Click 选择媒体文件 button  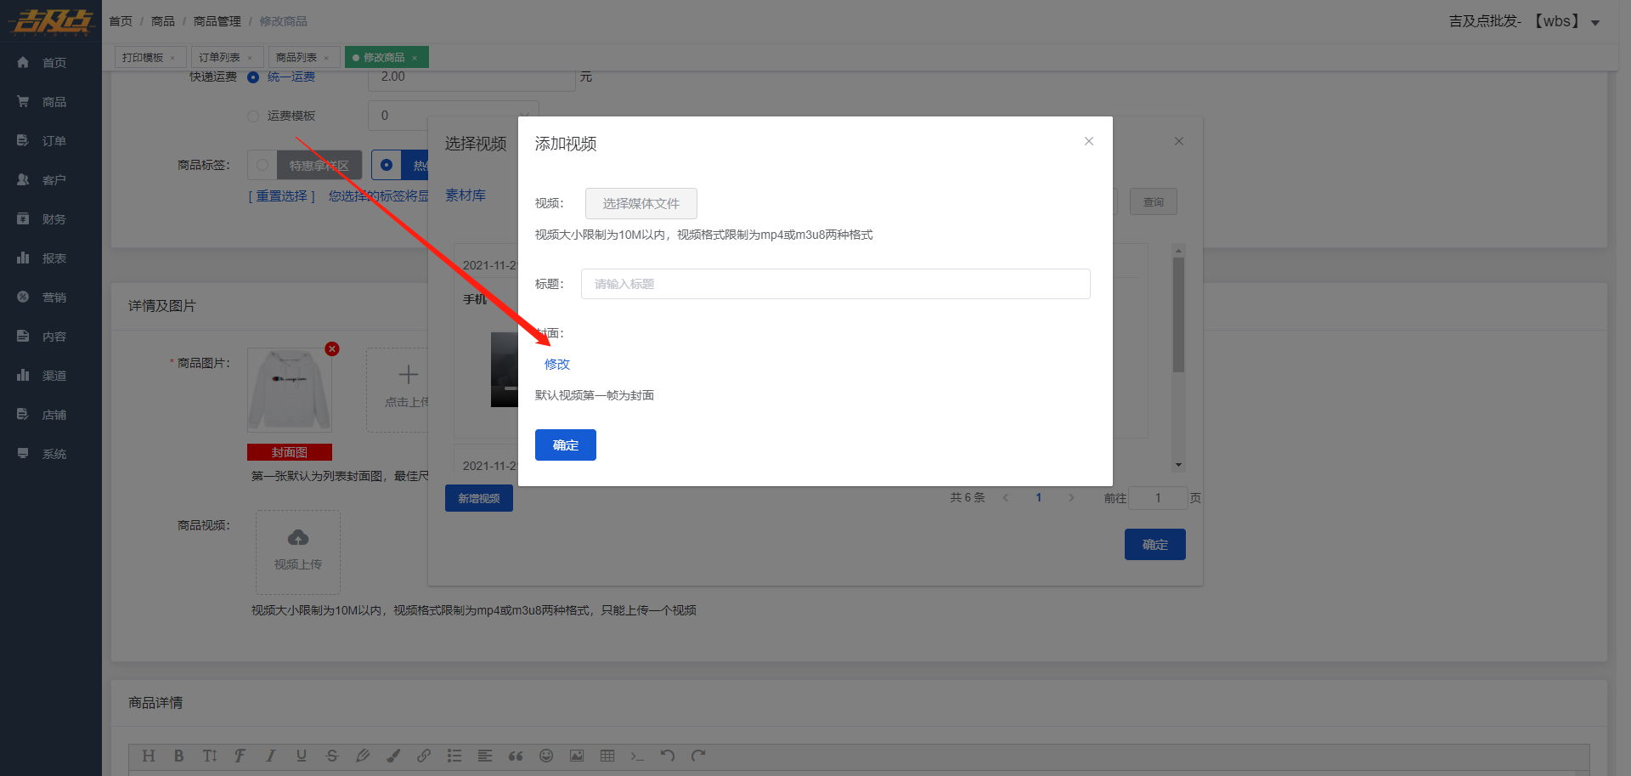pyautogui.click(x=641, y=204)
